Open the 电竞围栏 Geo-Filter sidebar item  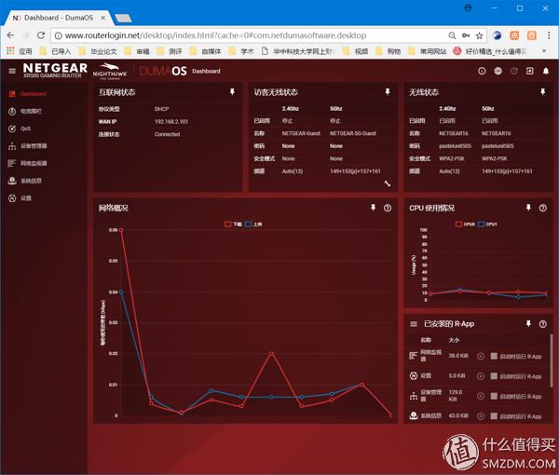(25, 111)
